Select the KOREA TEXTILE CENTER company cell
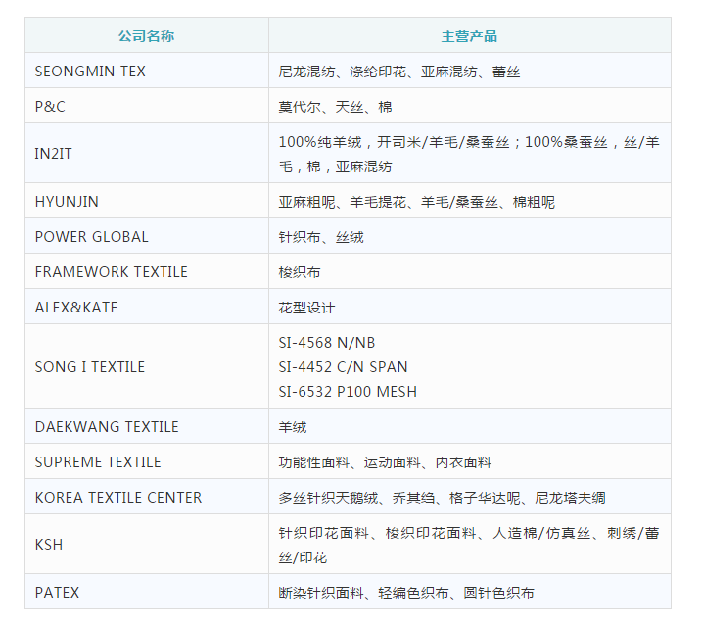Screen dimensions: 702x625 147,497
